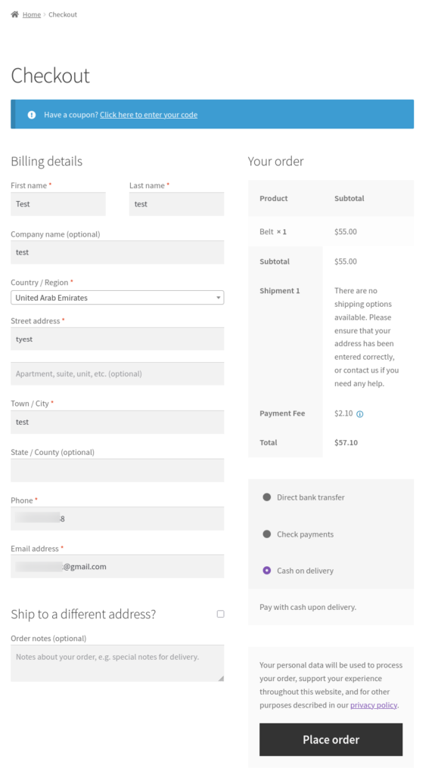Click the coupon notice exclamation icon
The width and height of the screenshot is (435, 774).
point(32,115)
